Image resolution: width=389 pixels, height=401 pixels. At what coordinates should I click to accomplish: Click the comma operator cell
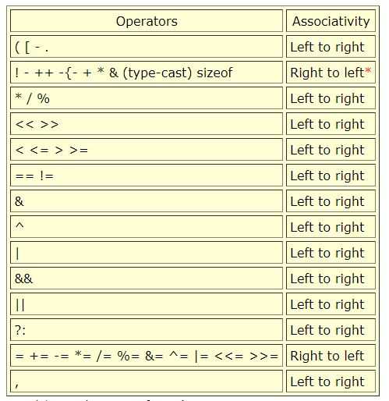click(147, 381)
